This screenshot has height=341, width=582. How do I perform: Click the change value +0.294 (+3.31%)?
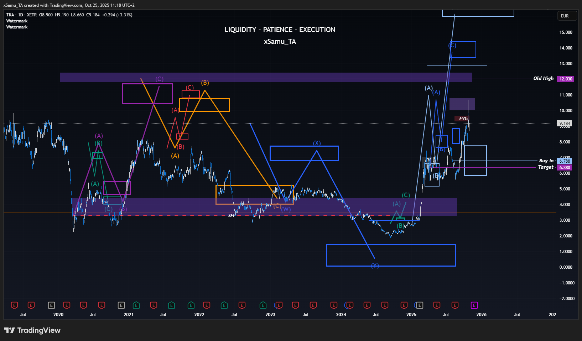[x=117, y=15]
